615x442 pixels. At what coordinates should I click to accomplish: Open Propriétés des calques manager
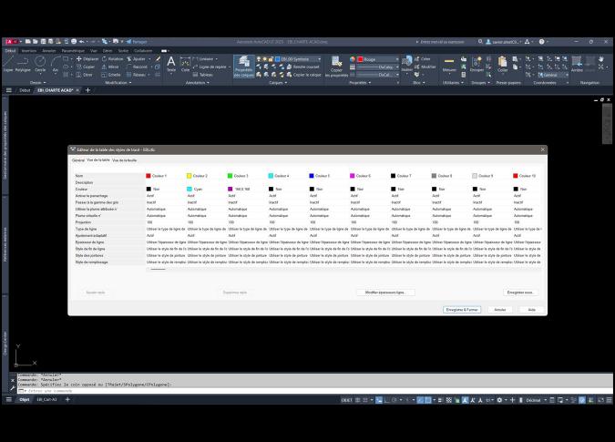[x=243, y=66]
